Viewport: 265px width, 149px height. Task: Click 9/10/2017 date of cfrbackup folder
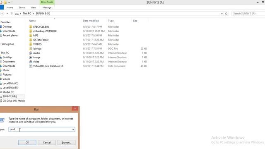94,31
